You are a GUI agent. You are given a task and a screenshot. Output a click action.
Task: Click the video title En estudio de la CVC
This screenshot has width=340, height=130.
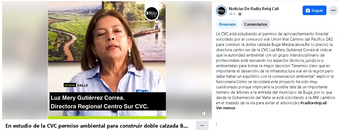tap(97, 125)
